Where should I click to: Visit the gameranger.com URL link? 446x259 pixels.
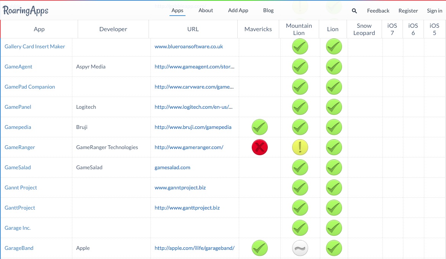tap(189, 147)
